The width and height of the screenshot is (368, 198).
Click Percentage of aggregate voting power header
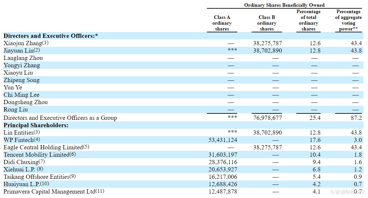click(348, 20)
